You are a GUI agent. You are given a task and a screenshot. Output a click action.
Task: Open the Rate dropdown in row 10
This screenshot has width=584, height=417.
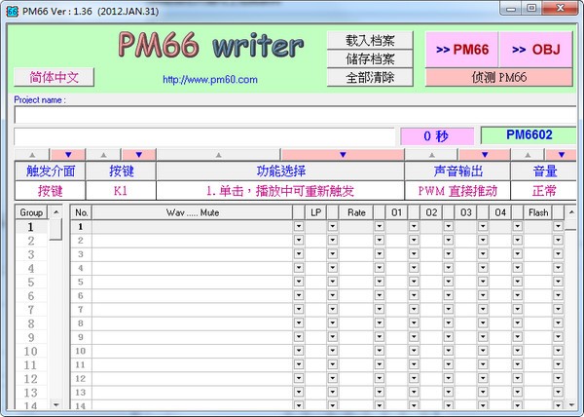[x=380, y=351]
